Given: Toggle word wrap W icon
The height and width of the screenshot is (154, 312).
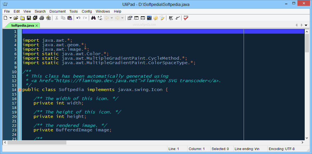Looking at the screenshot, I should click(171, 18).
